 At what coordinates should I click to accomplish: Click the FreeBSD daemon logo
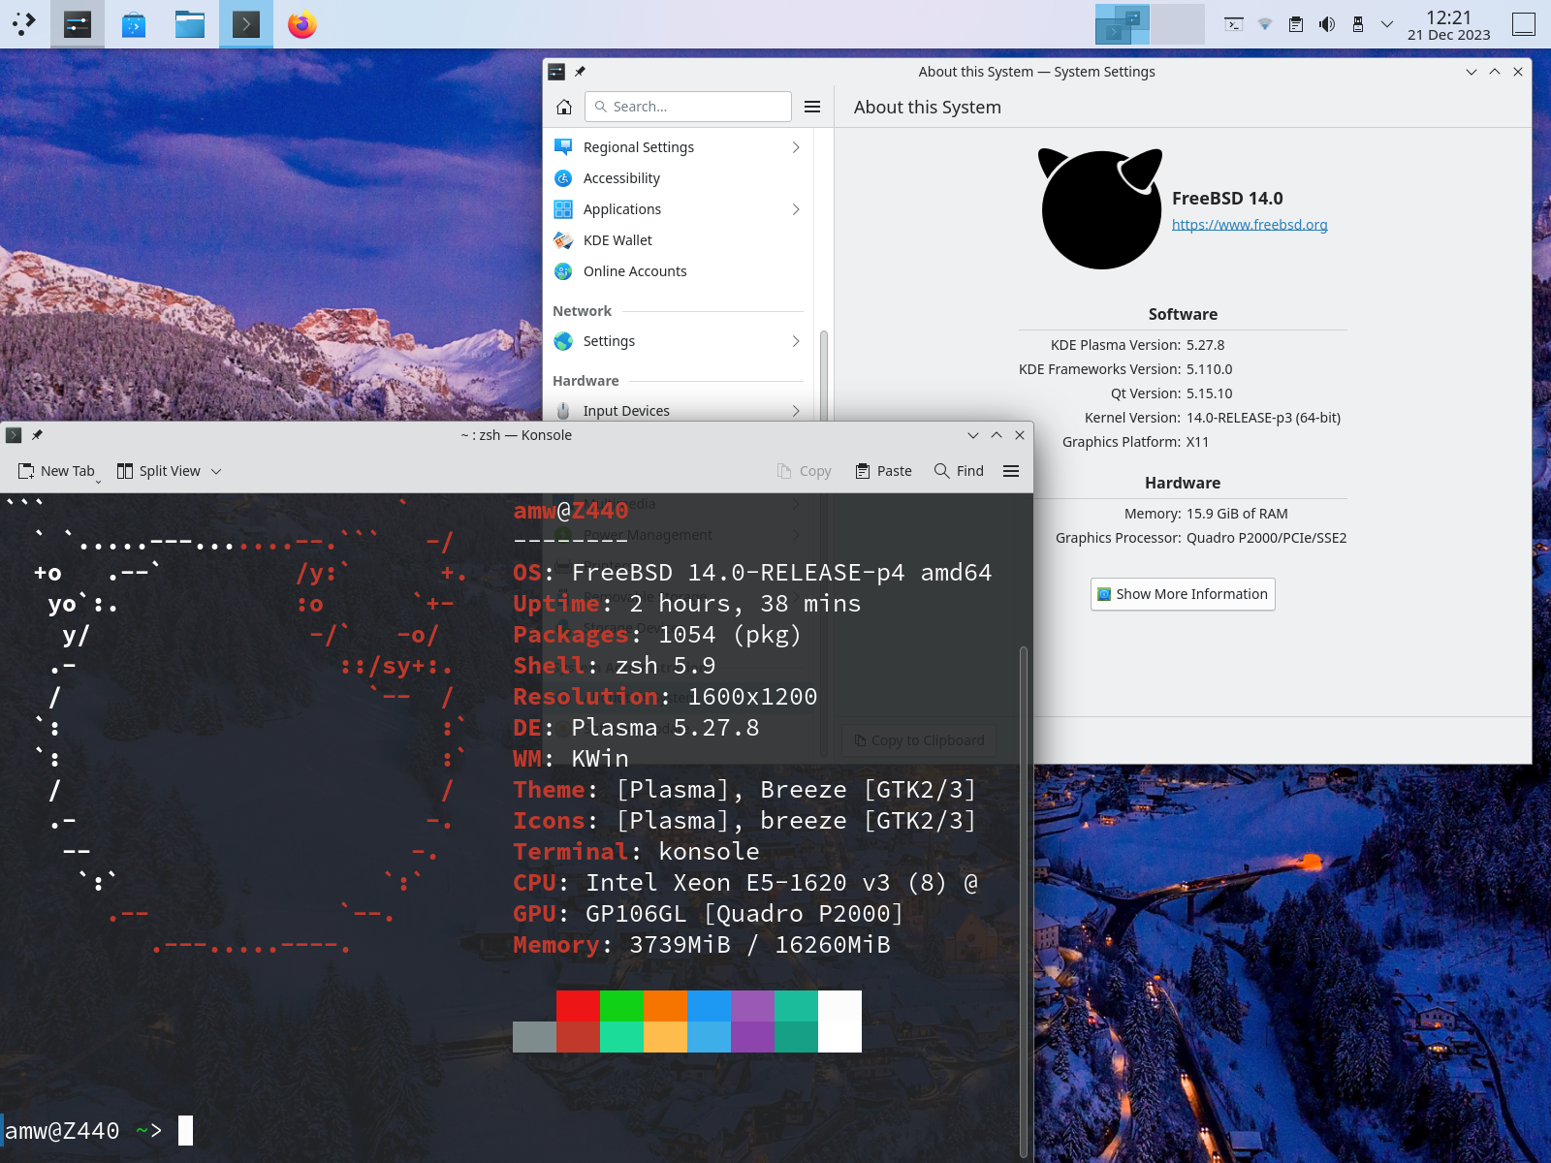(x=1100, y=208)
